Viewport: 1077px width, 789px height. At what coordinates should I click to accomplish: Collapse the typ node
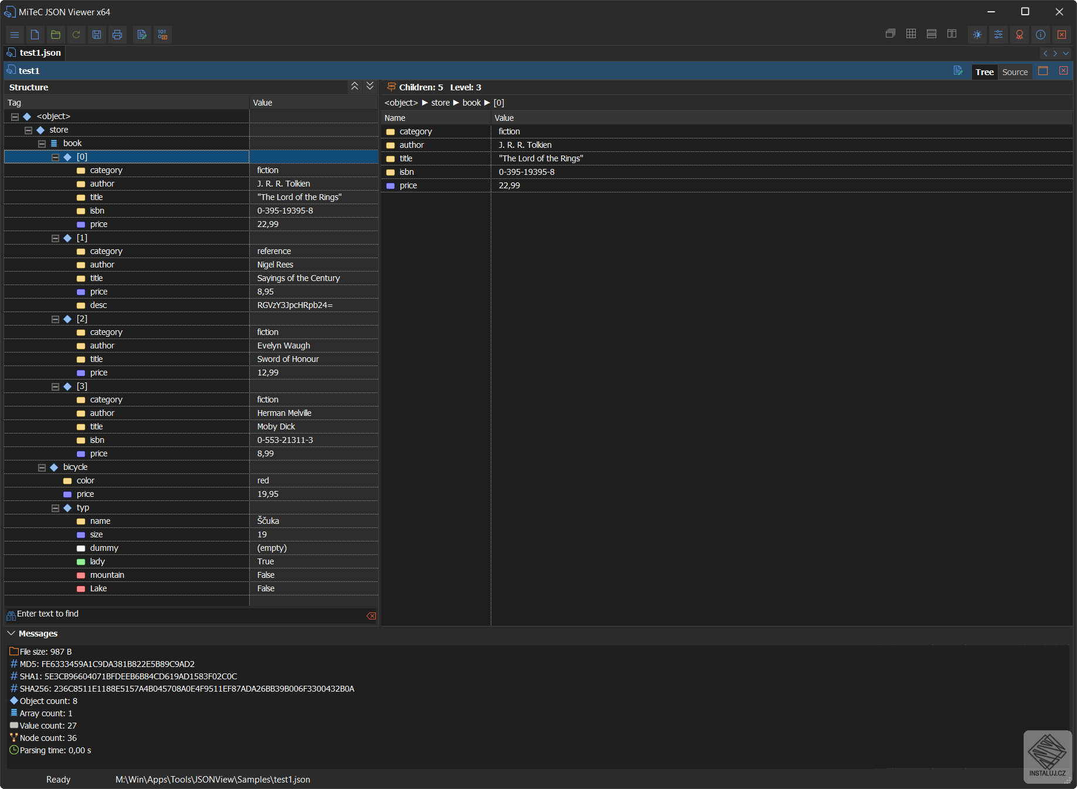click(x=55, y=508)
